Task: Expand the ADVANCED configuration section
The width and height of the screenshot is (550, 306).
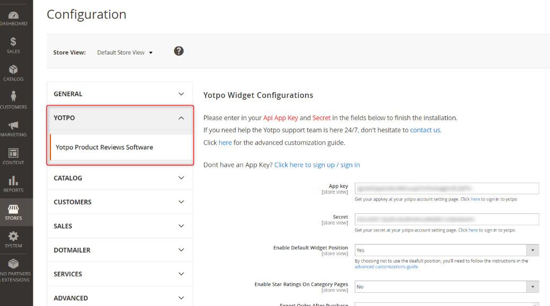Action: click(x=120, y=298)
